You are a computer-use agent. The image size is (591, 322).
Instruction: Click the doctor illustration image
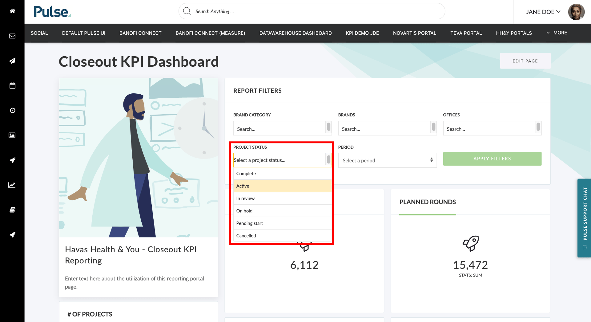click(139, 157)
